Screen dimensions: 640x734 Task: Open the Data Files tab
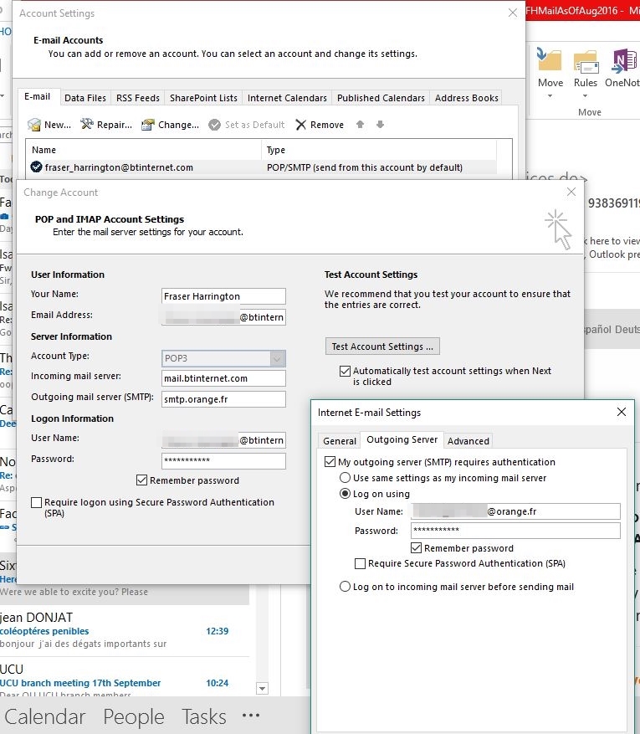(x=85, y=98)
